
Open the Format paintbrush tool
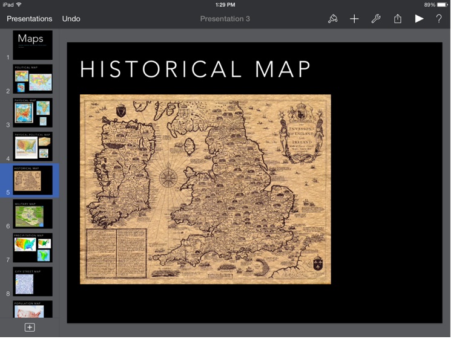pos(332,19)
